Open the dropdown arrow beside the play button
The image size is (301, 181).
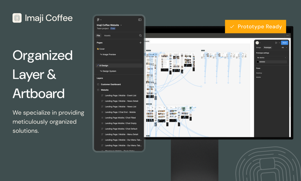279,43
